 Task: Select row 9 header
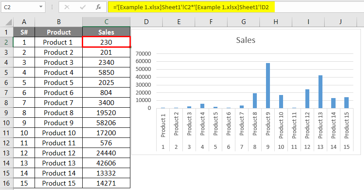tap(6, 113)
